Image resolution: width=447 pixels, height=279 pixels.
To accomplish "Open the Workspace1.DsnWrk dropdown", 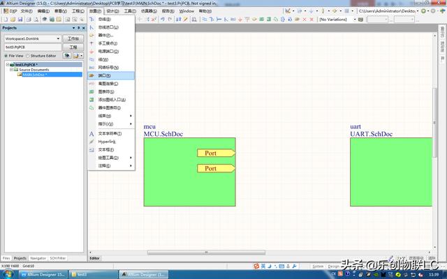I will pyautogui.click(x=58, y=38).
